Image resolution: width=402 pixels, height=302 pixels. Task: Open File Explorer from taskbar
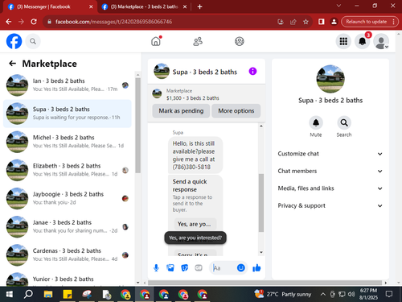(x=48, y=294)
